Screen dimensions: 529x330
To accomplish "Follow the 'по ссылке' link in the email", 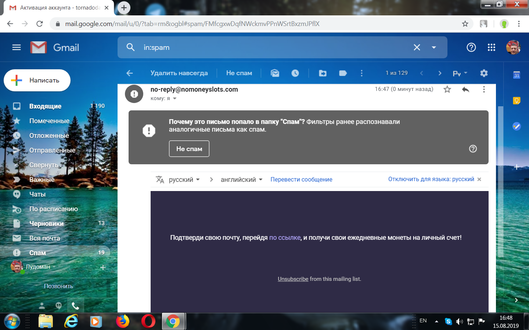I will pos(285,238).
